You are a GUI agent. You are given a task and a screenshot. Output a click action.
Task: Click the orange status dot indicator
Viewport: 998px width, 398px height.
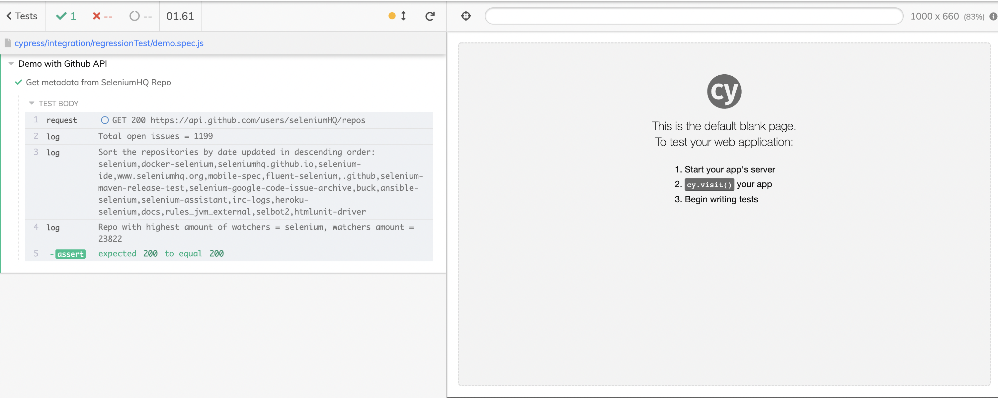(x=392, y=16)
